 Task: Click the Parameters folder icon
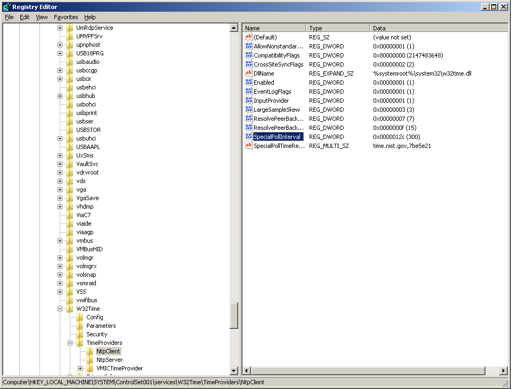coord(80,326)
